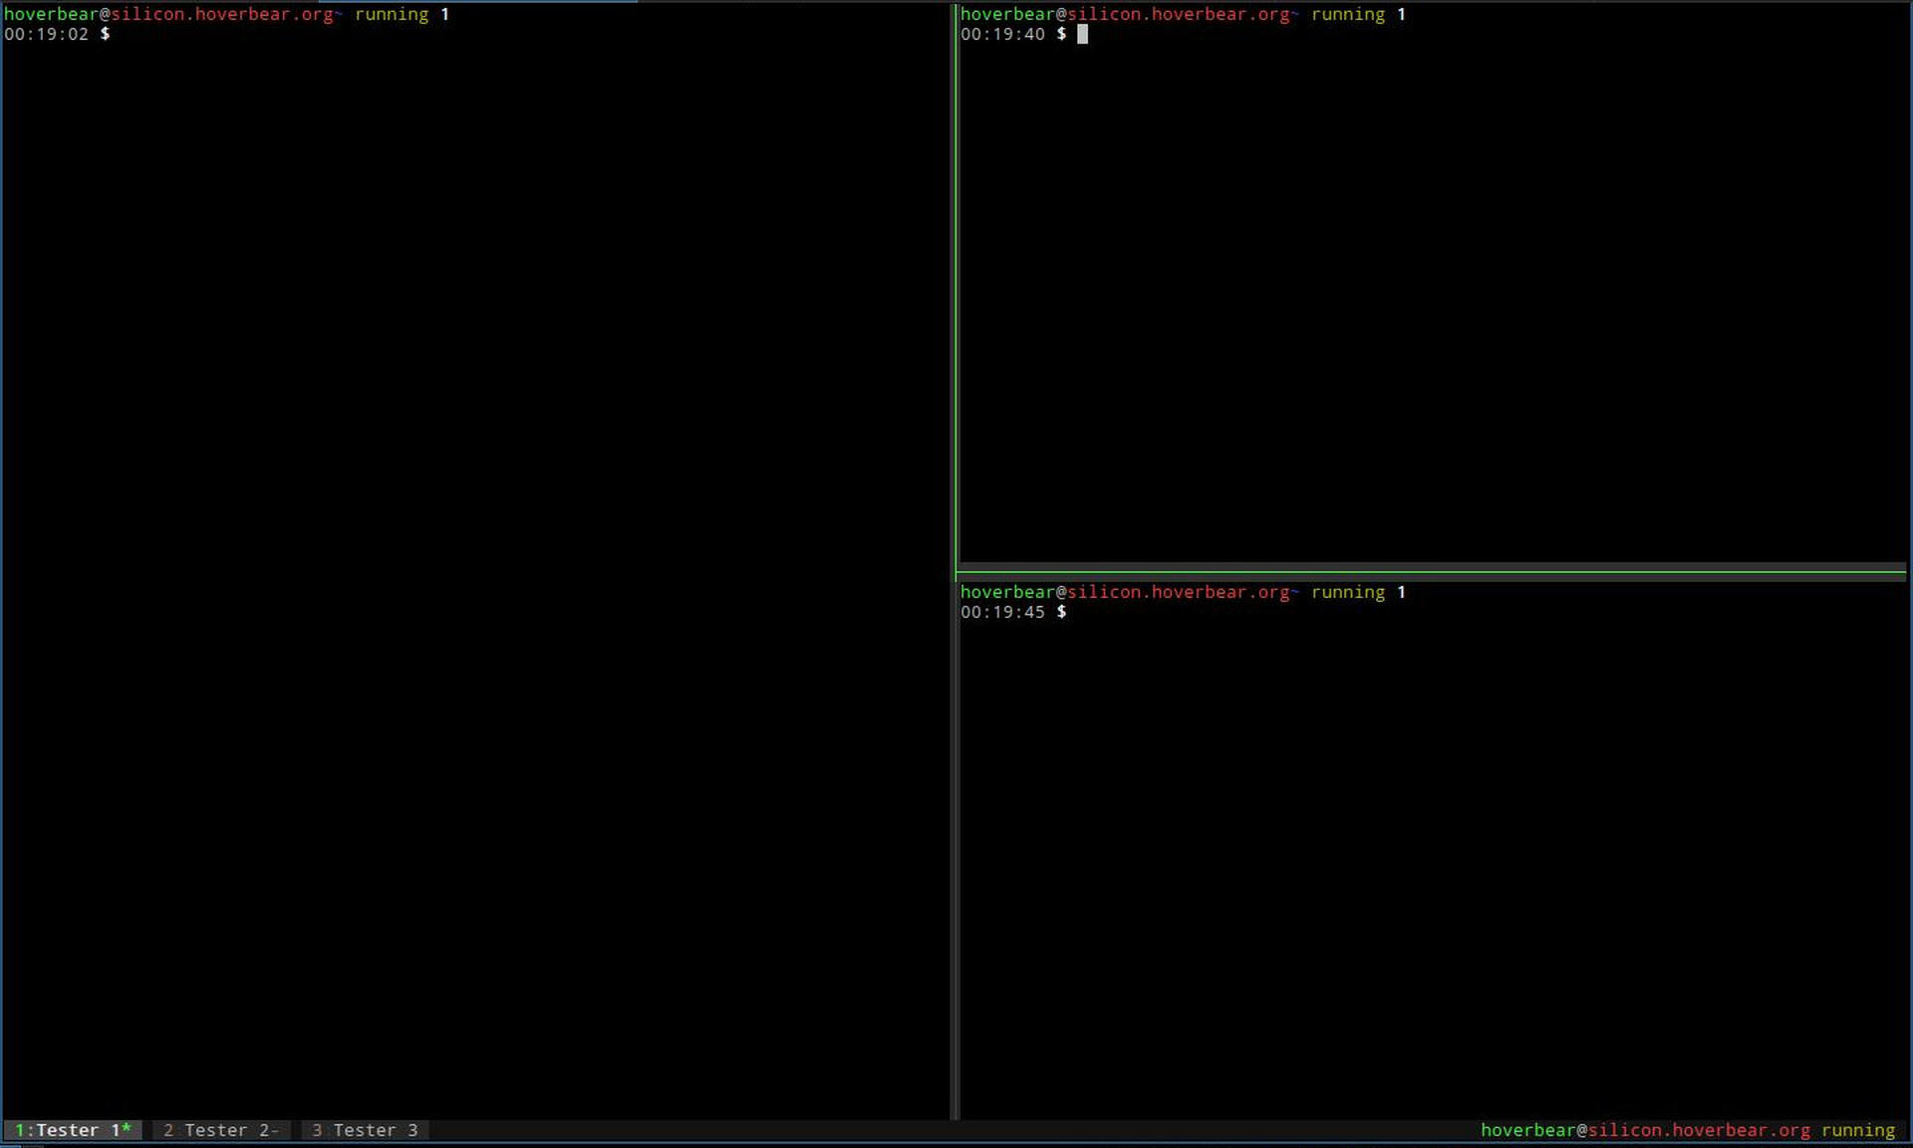Viewport: 1913px width, 1148px height.
Task: Click the green asterisk marking the current window
Action: pos(128,1129)
